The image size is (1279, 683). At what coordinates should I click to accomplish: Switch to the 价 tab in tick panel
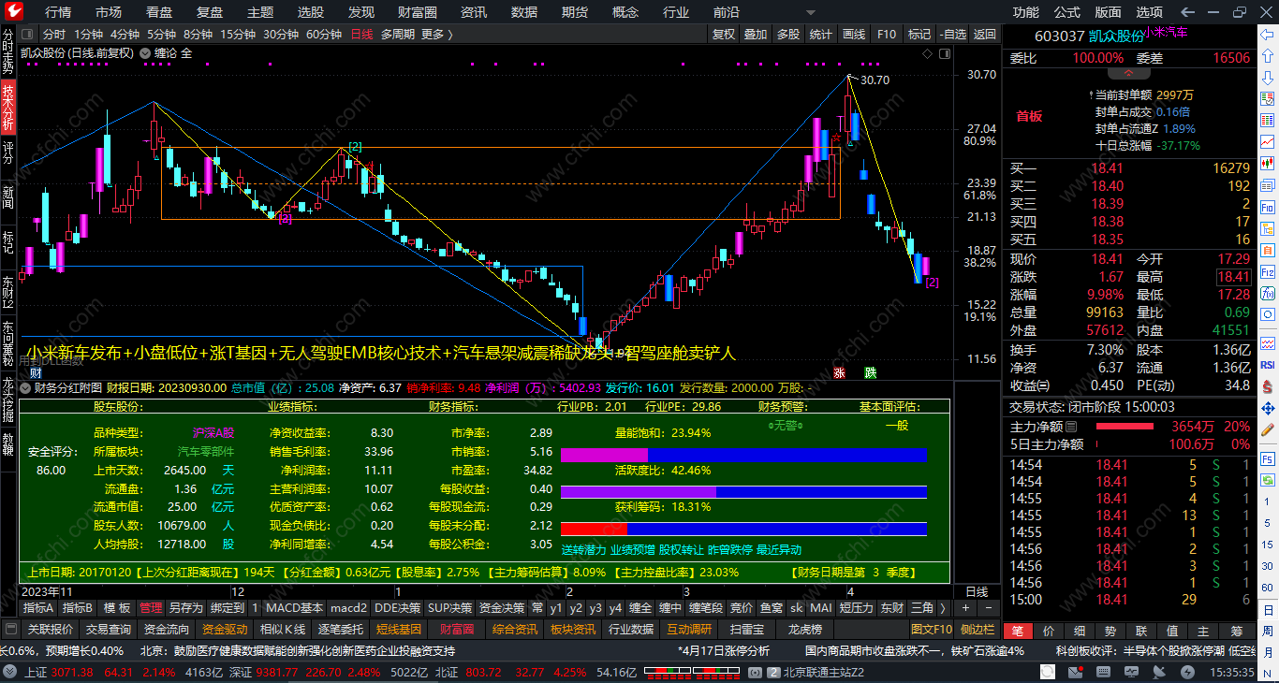point(1049,632)
